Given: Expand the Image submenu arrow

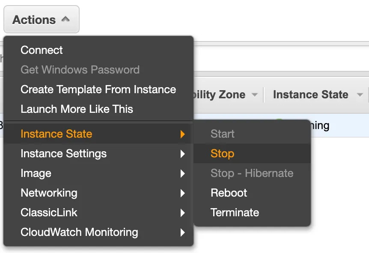Looking at the screenshot, I should click(183, 174).
